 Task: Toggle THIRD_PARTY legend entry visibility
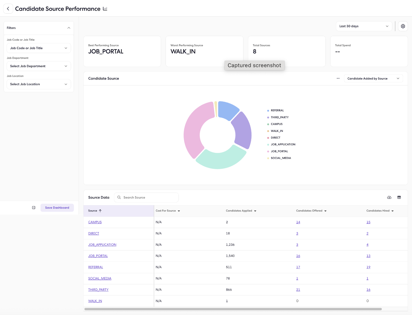click(x=279, y=117)
